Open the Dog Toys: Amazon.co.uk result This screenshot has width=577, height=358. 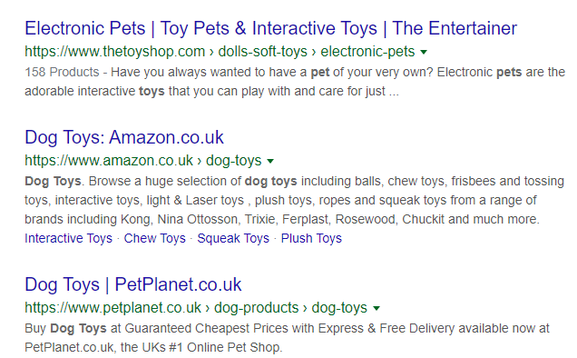coord(124,137)
